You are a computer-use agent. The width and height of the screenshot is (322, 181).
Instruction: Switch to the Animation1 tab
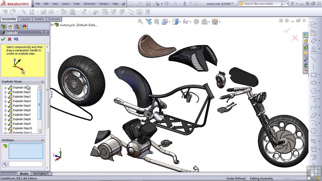pyautogui.click(x=41, y=174)
